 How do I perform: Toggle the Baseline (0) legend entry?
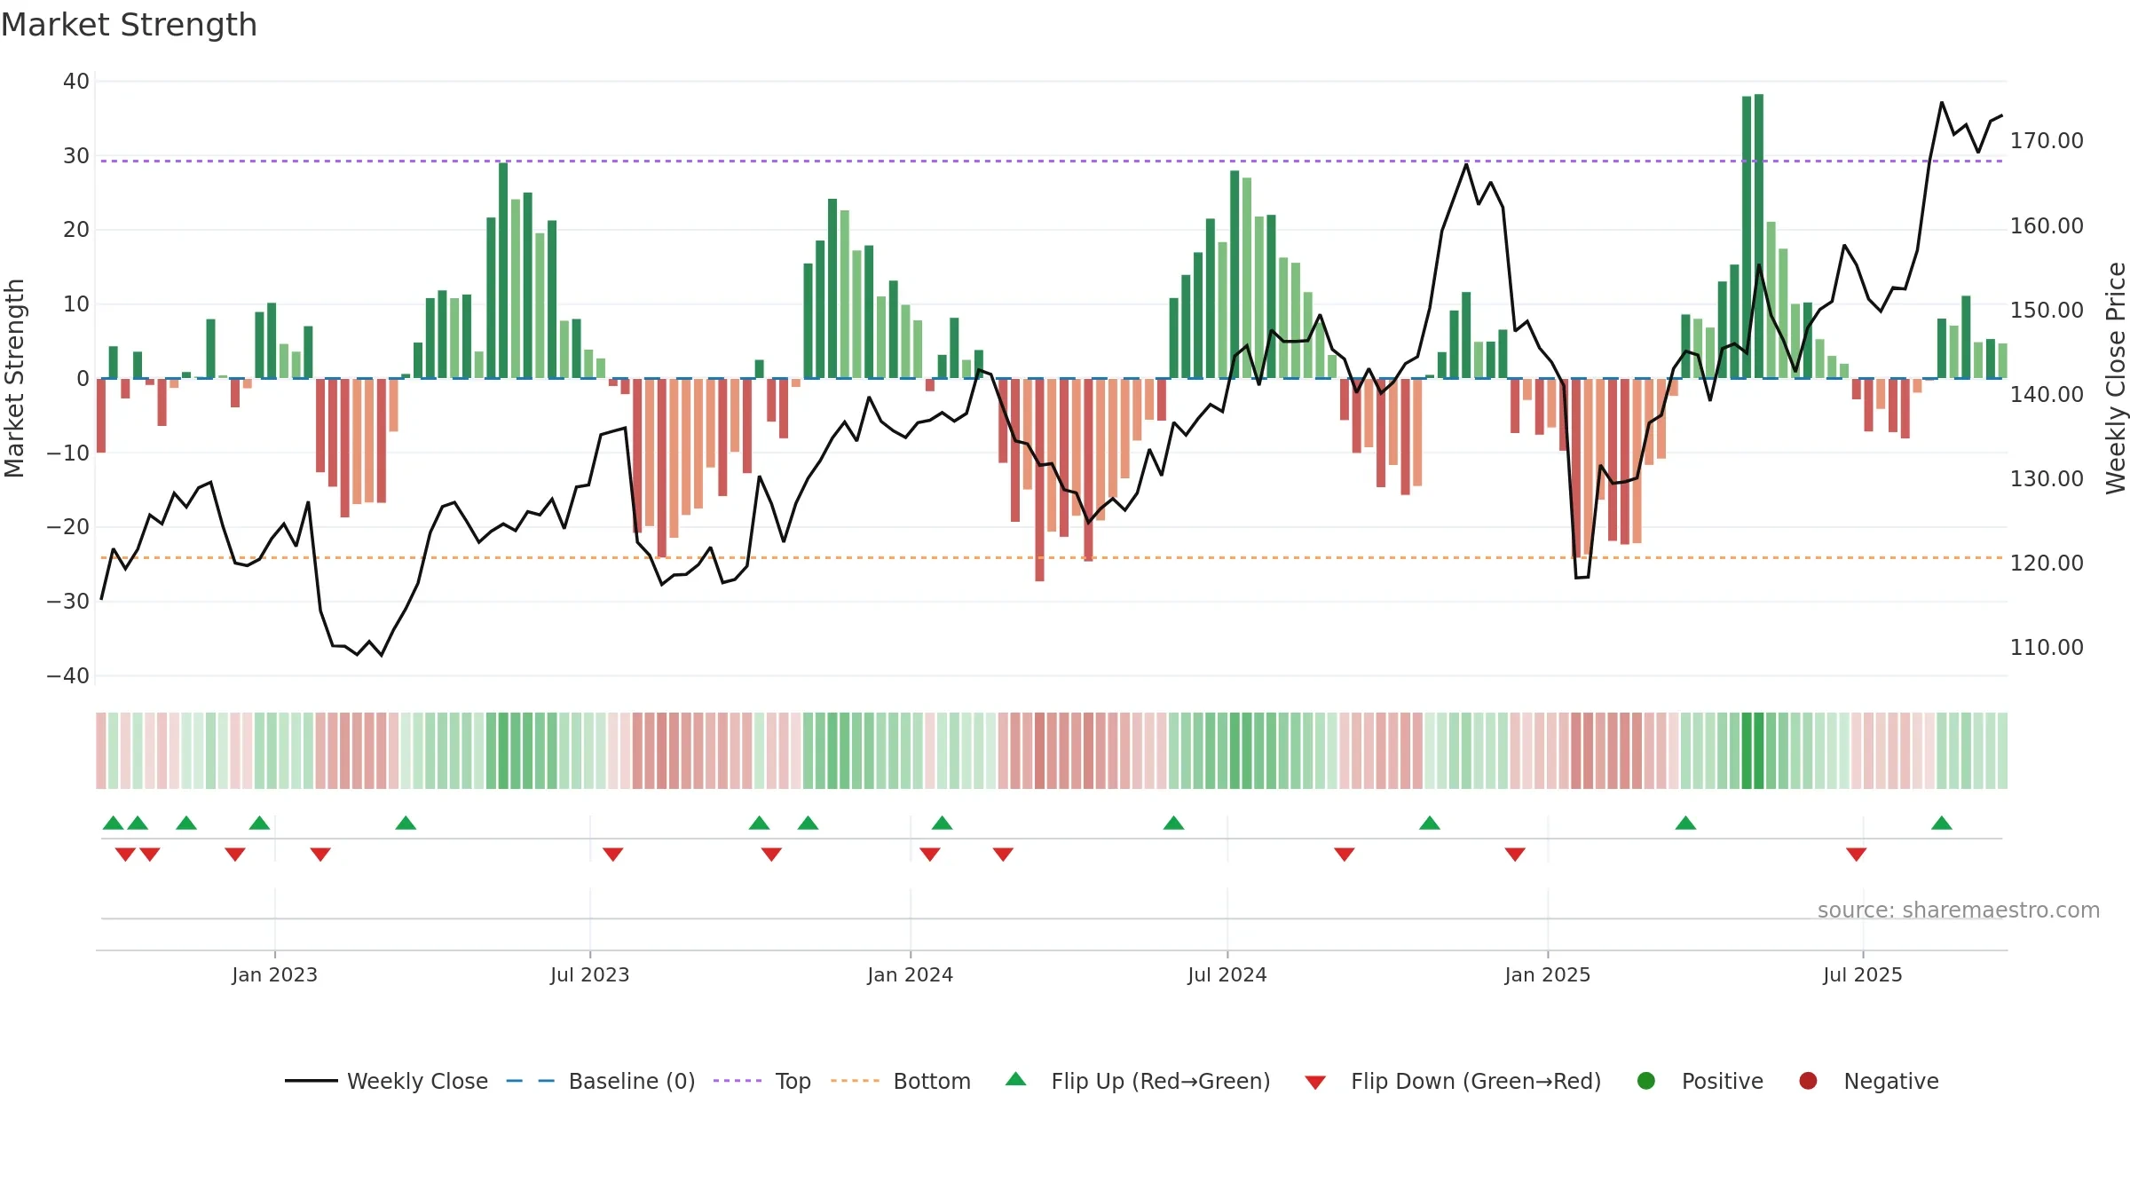[x=601, y=1081]
